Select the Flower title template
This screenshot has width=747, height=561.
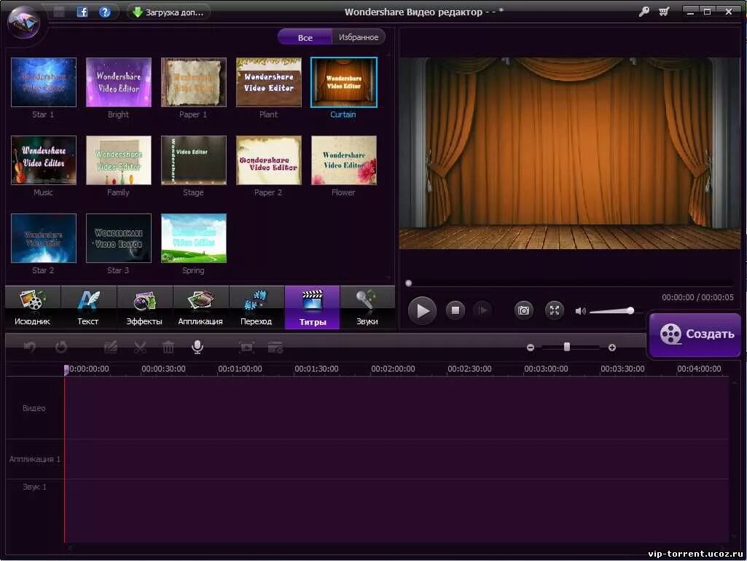pyautogui.click(x=343, y=160)
